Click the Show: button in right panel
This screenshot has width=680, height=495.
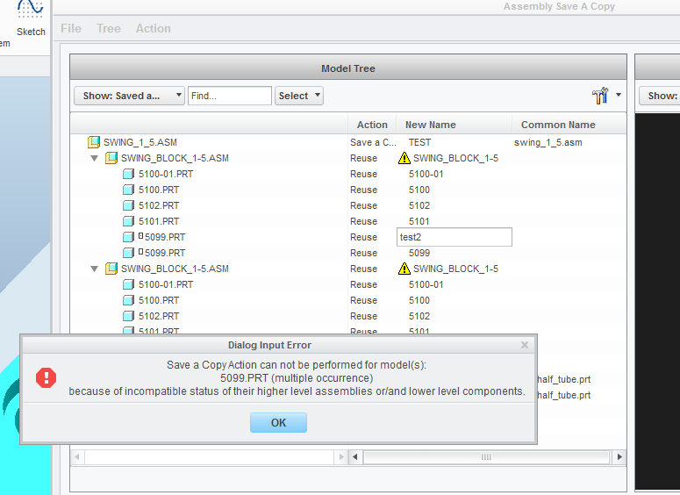[x=659, y=96]
